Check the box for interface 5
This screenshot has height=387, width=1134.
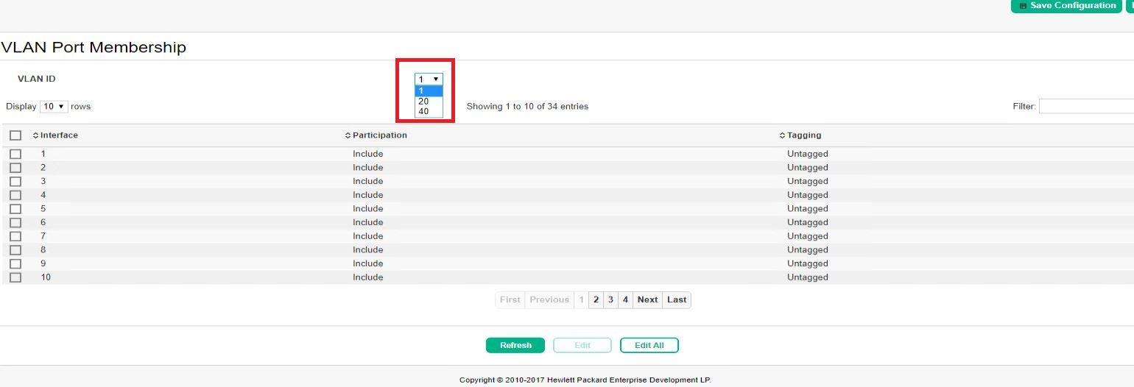pyautogui.click(x=15, y=209)
